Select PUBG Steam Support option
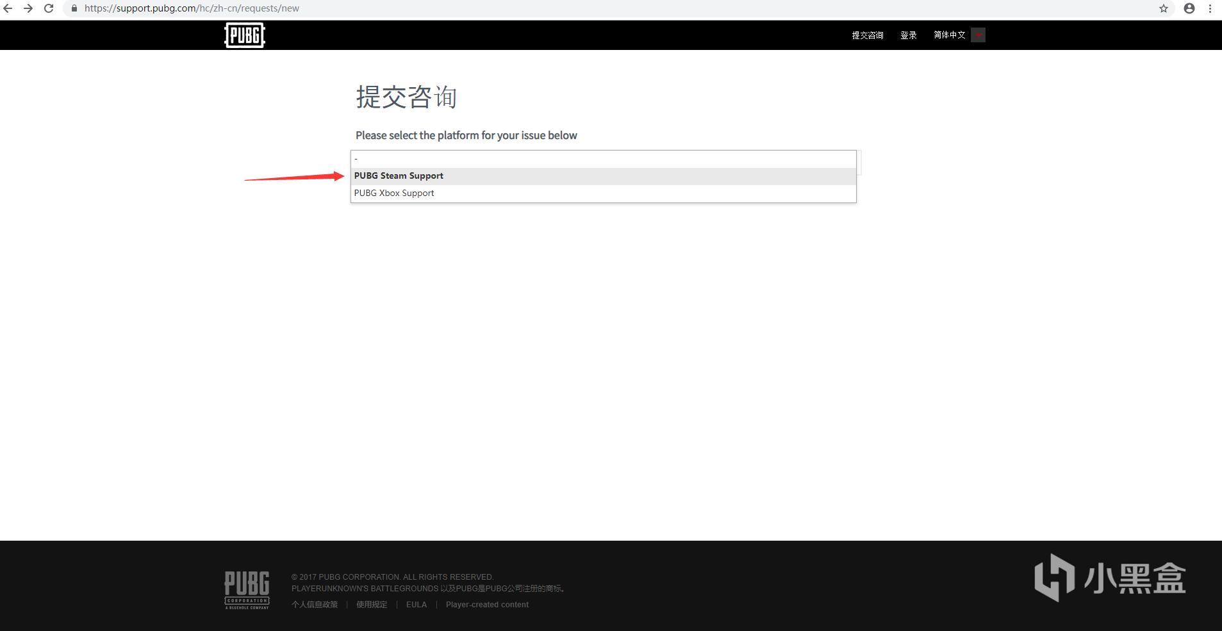Image resolution: width=1222 pixels, height=631 pixels. [399, 176]
